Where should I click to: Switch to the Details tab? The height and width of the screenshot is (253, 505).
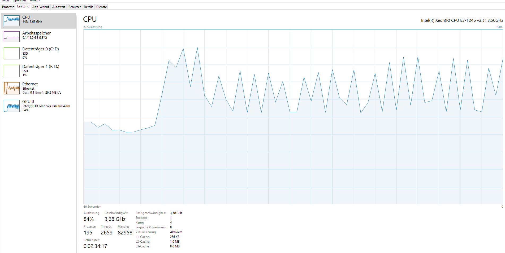[x=88, y=7]
